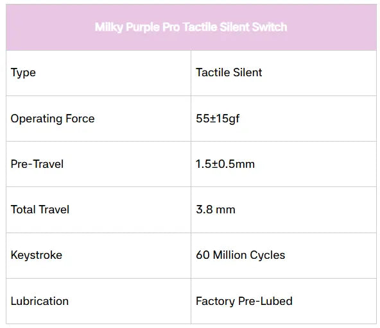Click the word Factory in Lubrication row
This screenshot has width=380, height=328.
coord(215,301)
